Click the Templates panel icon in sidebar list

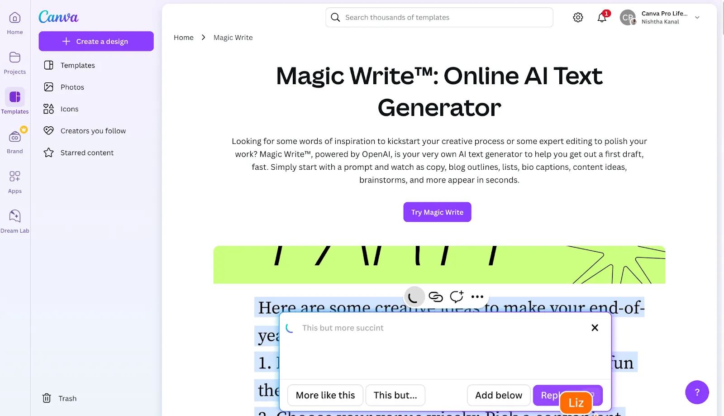point(49,65)
